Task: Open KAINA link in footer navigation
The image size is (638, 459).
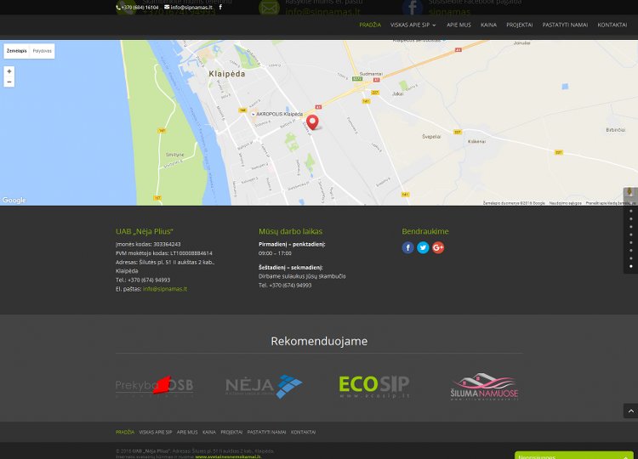Action: point(209,432)
